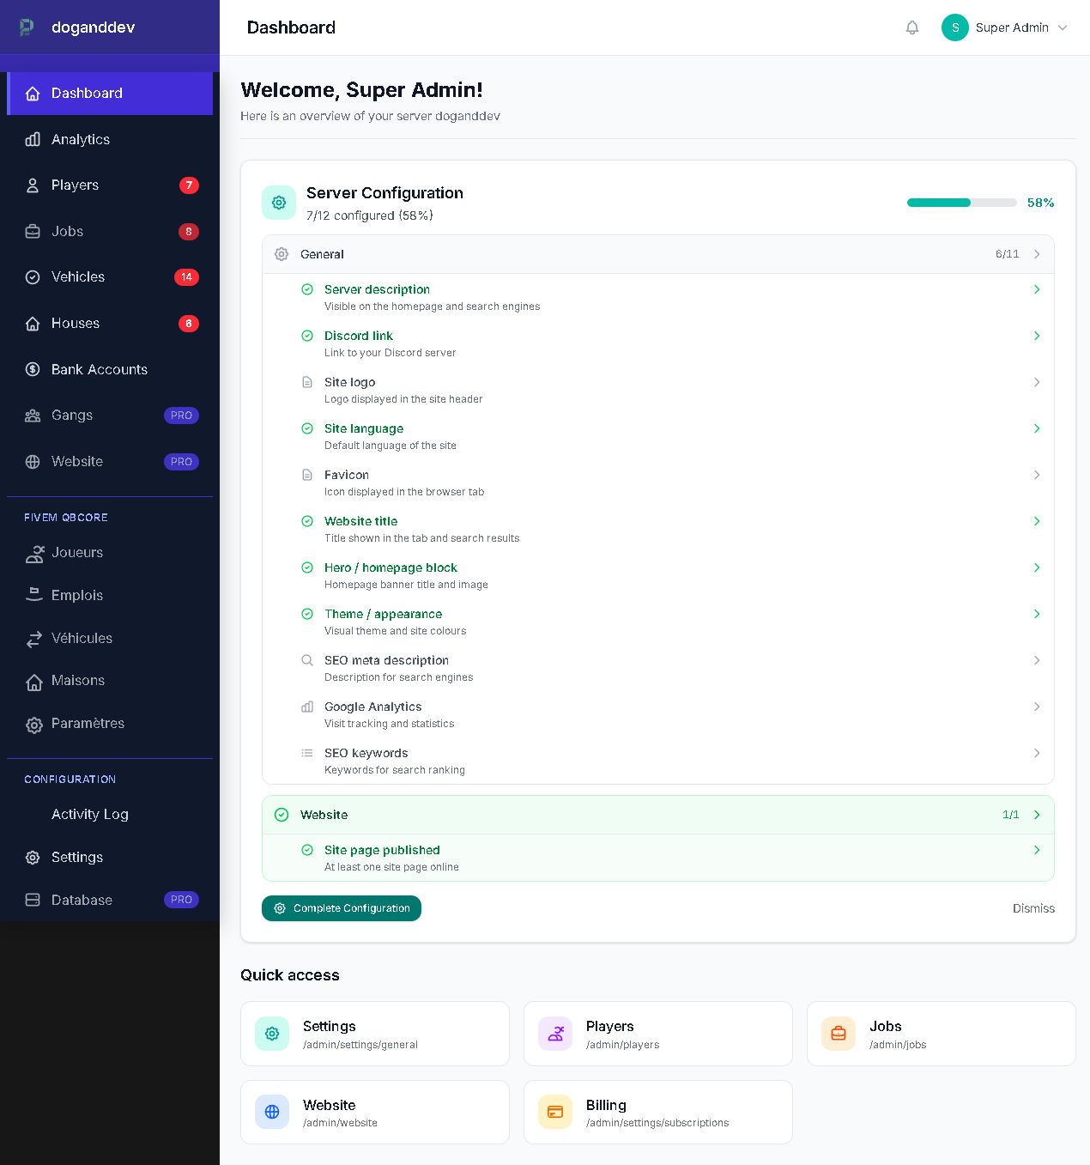
Task: Click the Website globe quick access icon
Action: point(272,1112)
